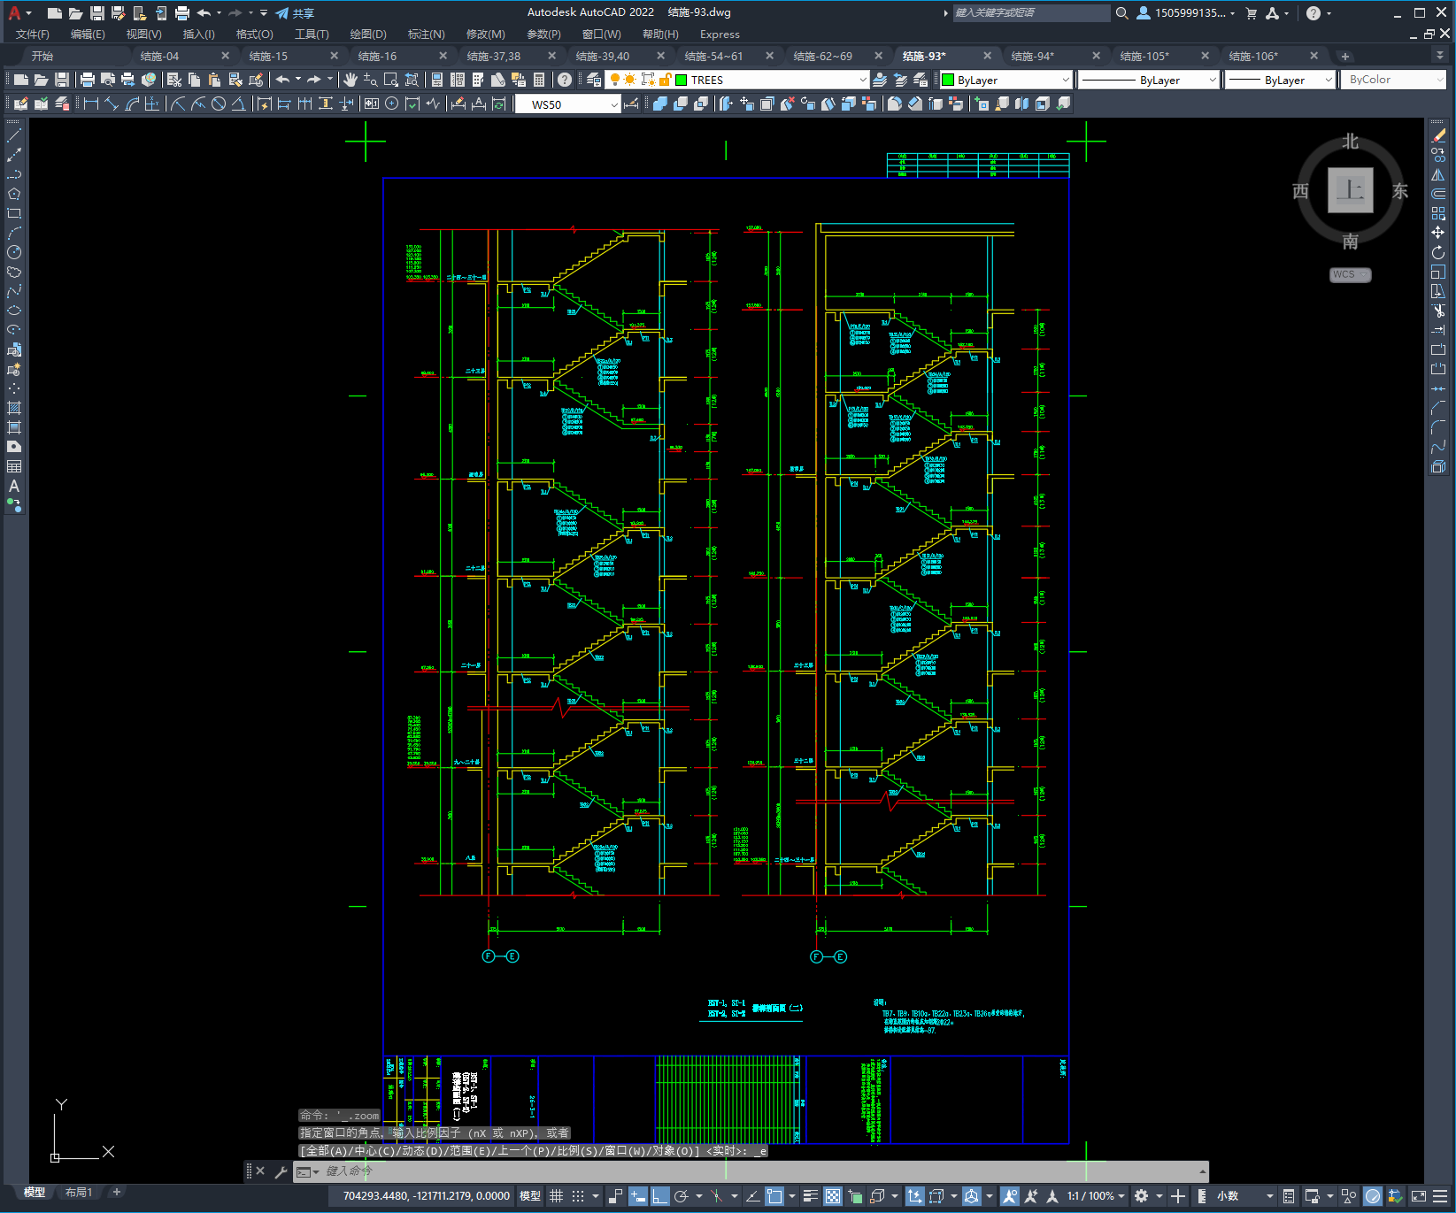The height and width of the screenshot is (1213, 1456).
Task: Click the green TREES layer color swatch
Action: point(682,80)
